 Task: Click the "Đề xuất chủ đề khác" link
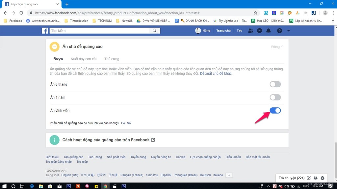coord(216,73)
